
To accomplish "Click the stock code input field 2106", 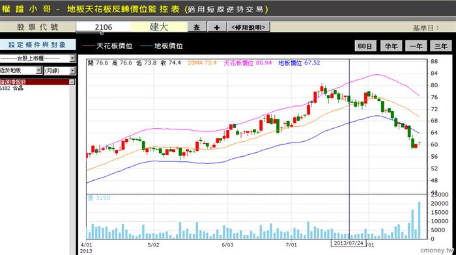I will coord(103,27).
